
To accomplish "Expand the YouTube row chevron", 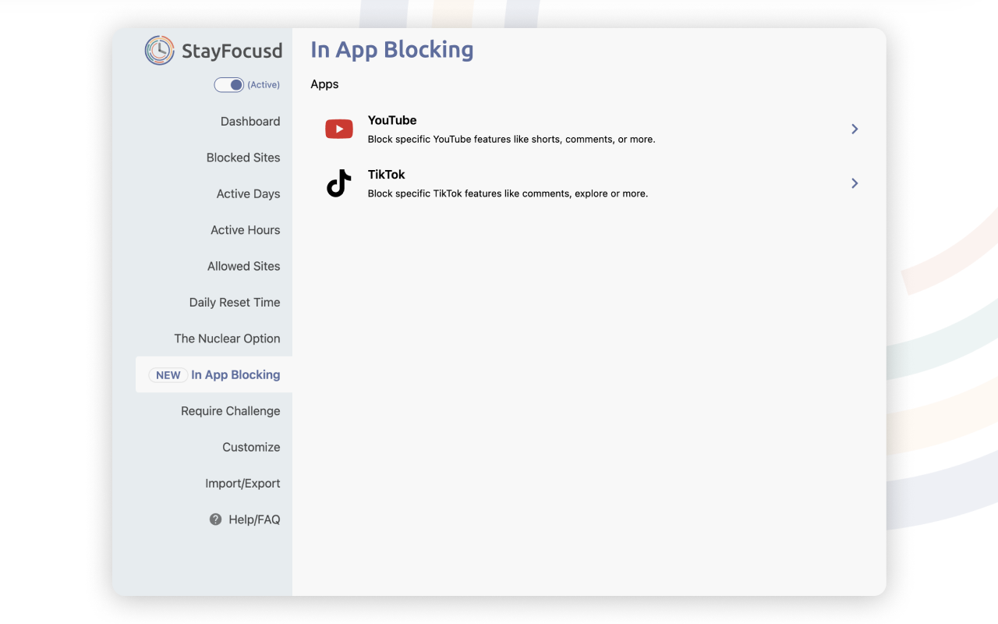I will pos(855,129).
